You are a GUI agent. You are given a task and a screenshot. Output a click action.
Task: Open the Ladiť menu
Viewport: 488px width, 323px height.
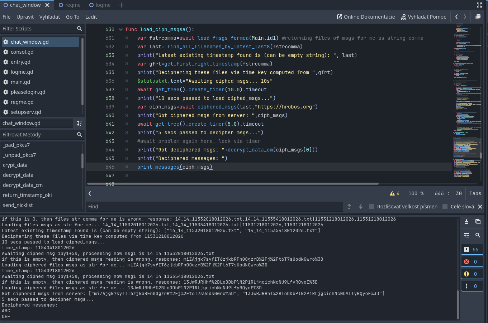pyautogui.click(x=91, y=17)
